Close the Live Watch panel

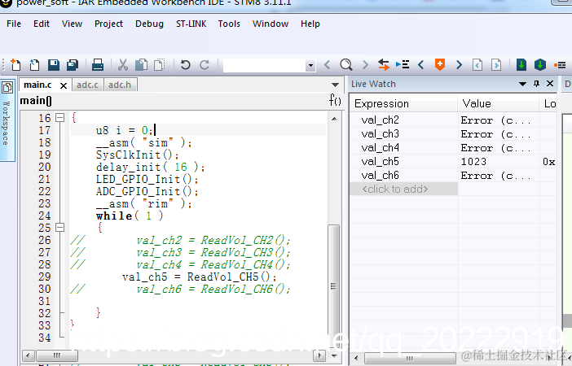tap(550, 84)
